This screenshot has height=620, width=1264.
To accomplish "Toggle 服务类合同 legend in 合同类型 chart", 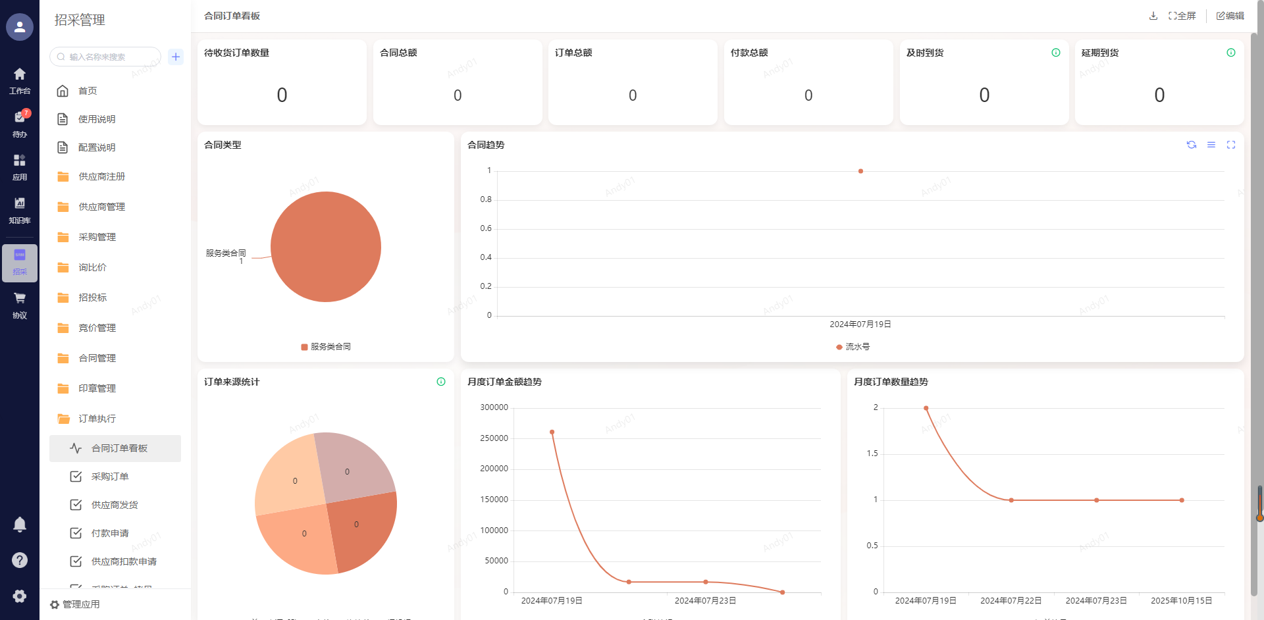I will tap(326, 347).
